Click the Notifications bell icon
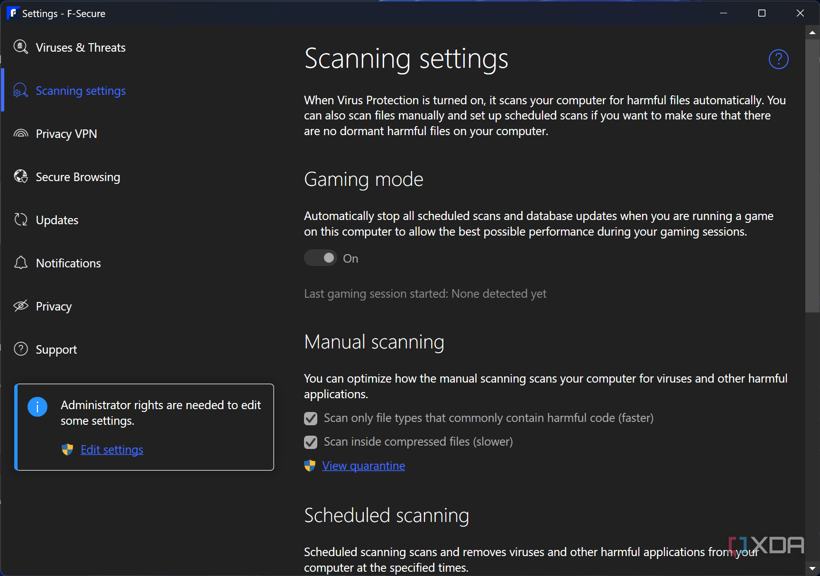The width and height of the screenshot is (820, 576). pyautogui.click(x=21, y=263)
